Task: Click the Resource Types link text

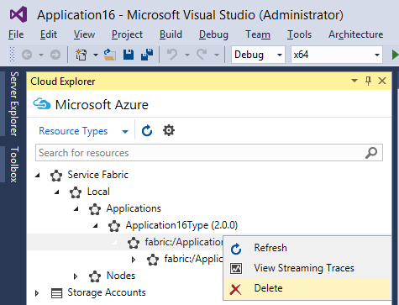Action: pyautogui.click(x=73, y=131)
